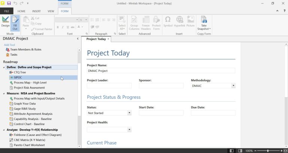This screenshot has height=153, width=288.
Task: Click the Project Name field
Action: tap(161, 71)
